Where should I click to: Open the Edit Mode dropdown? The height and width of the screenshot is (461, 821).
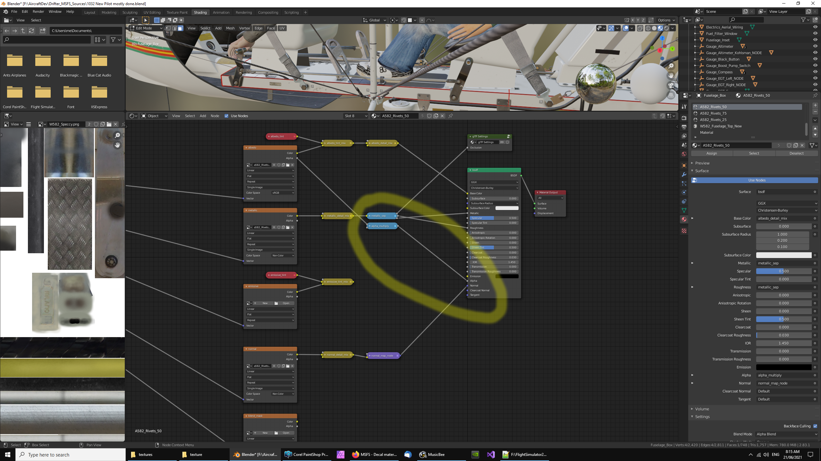pos(146,28)
